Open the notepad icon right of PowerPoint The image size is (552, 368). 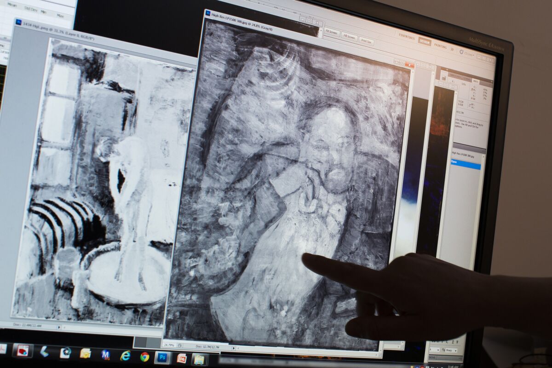pos(199,359)
